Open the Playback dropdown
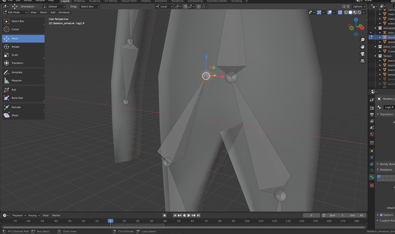The width and height of the screenshot is (395, 234). (x=19, y=215)
